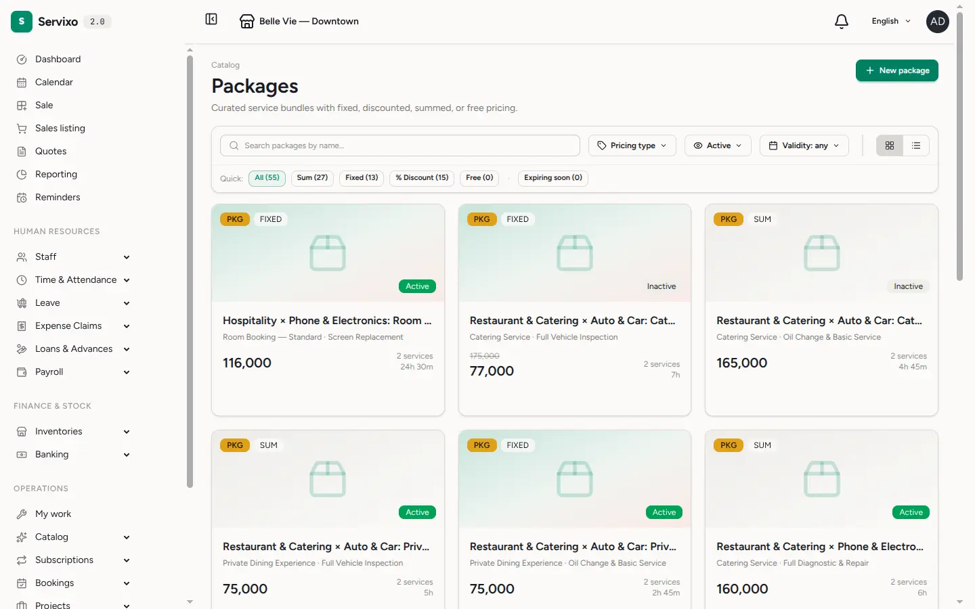Click the Dashboard sidebar icon
The height and width of the screenshot is (609, 975).
[22, 60]
